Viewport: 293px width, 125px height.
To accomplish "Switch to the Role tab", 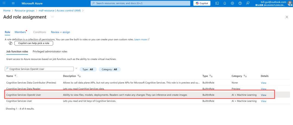I will [8, 32].
